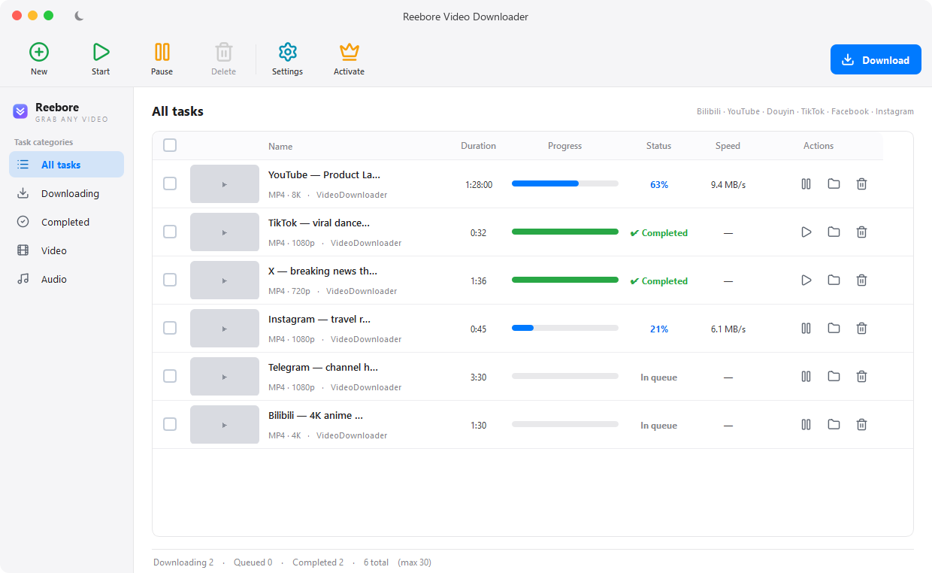
Task: Click 'Telegram — channel h...' task name
Action: click(323, 368)
